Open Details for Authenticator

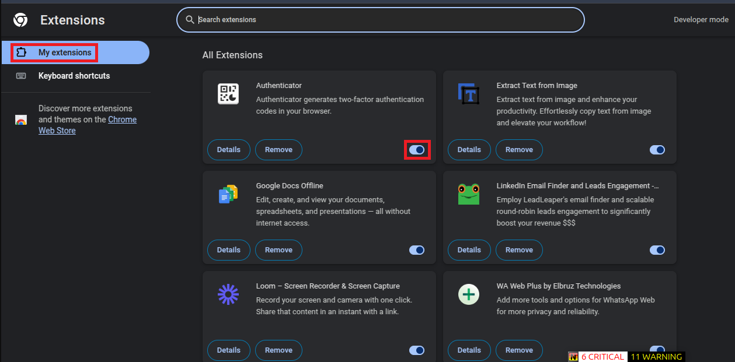[229, 150]
